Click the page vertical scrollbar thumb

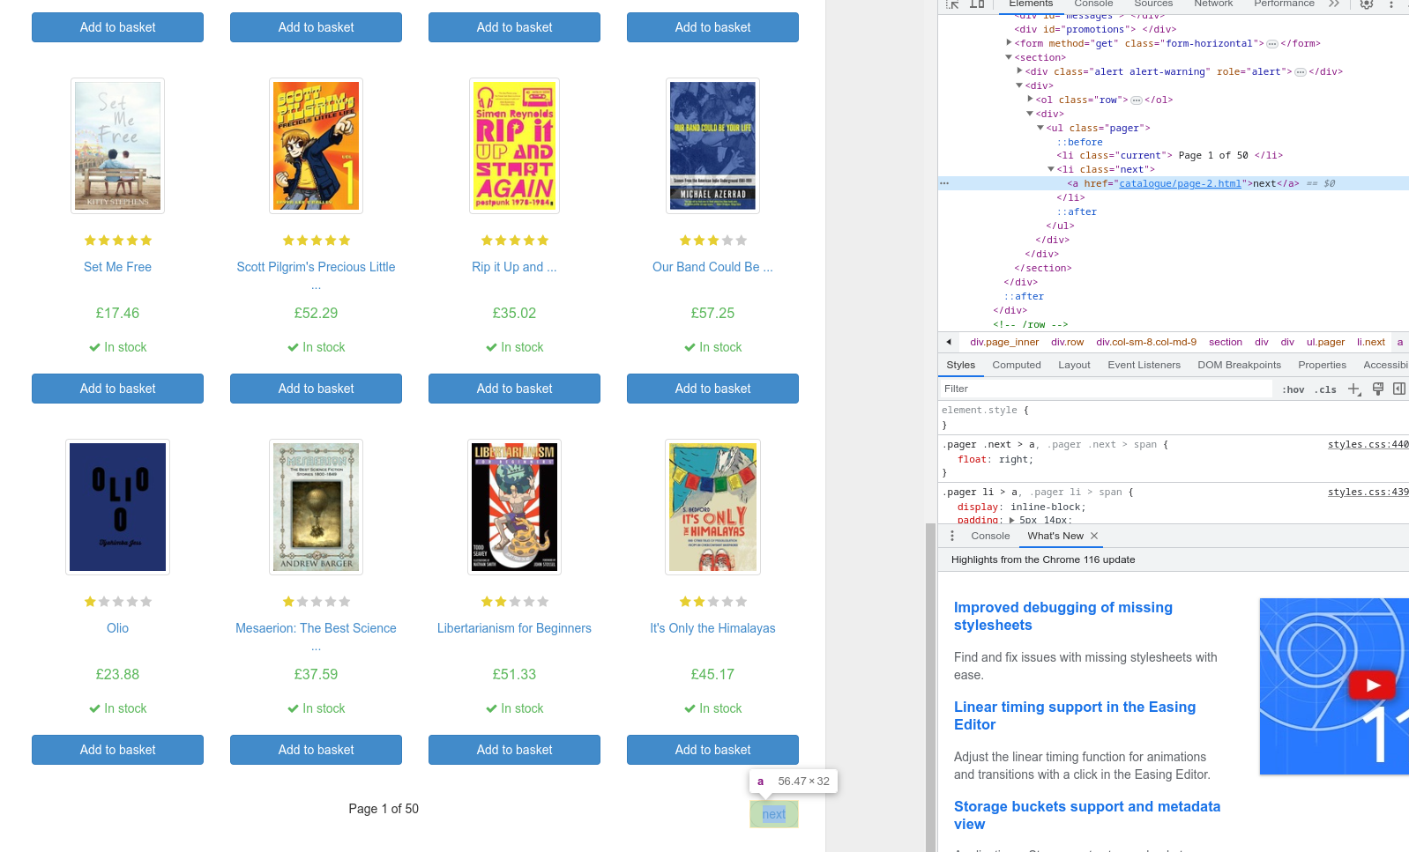(930, 687)
